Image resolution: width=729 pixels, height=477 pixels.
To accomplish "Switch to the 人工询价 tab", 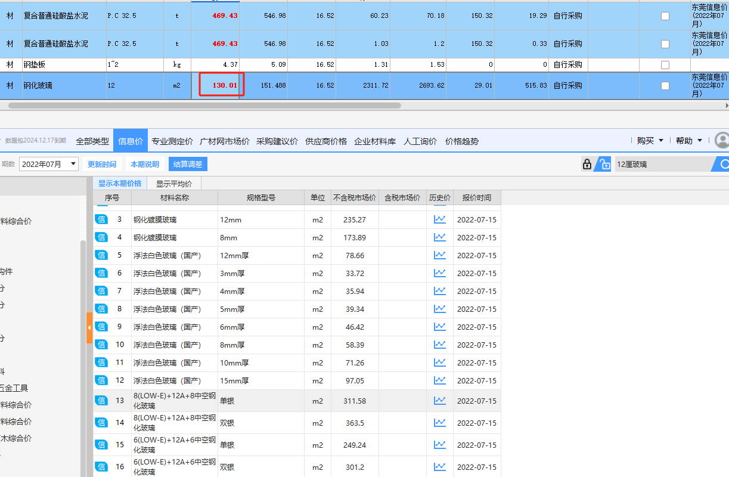I will pos(420,141).
